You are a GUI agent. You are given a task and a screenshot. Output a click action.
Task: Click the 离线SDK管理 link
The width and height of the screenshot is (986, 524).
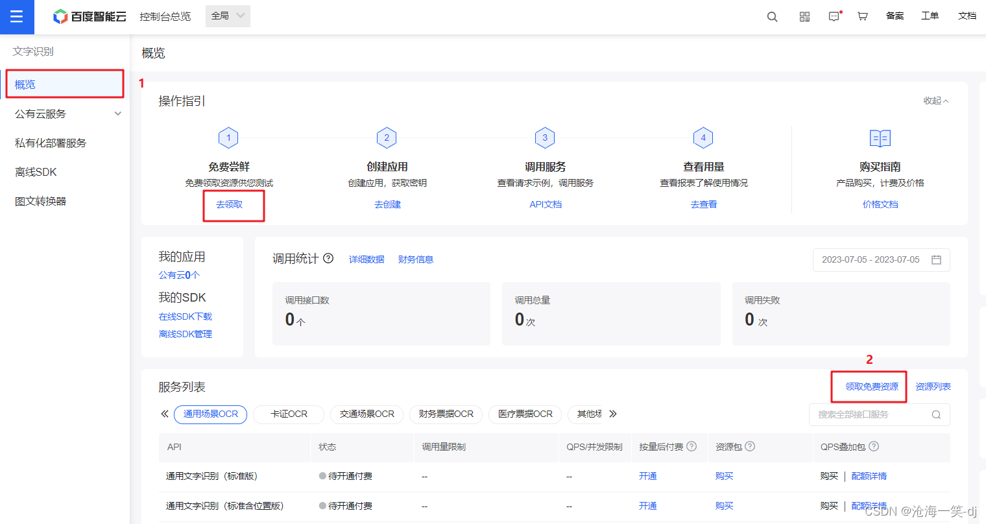[186, 334]
